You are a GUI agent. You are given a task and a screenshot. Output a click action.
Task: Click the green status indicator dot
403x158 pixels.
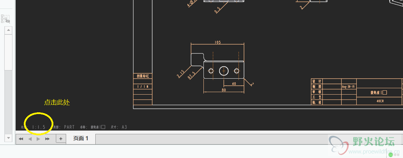coord(391,155)
